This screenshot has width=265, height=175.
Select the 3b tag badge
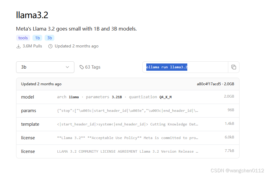49,38
